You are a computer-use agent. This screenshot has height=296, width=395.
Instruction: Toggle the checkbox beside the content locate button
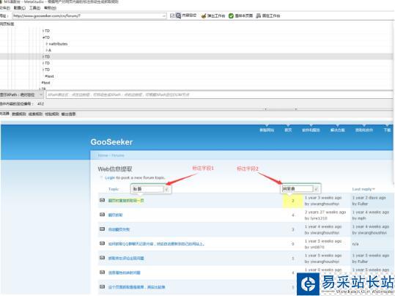pyautogui.click(x=172, y=16)
